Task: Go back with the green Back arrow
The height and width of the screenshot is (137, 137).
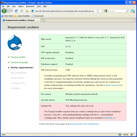Action: (4, 11)
